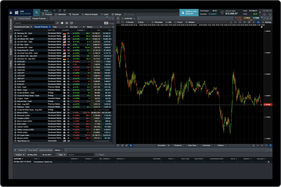Open the Price Alerts tab
The height and width of the screenshot is (187, 281).
33,150
